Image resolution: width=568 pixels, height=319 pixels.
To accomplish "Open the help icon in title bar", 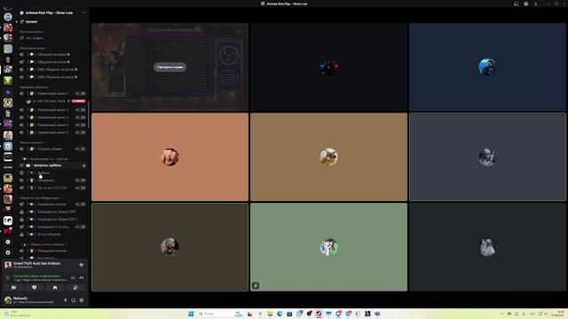I will pos(525,4).
